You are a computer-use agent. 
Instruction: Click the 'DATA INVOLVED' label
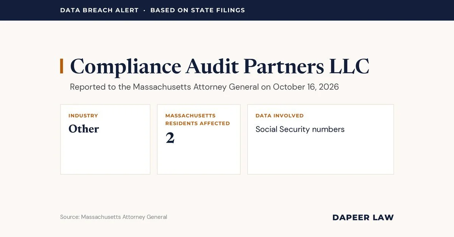280,116
